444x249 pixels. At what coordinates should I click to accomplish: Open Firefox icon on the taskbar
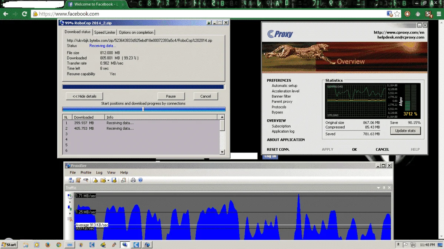coord(47,245)
